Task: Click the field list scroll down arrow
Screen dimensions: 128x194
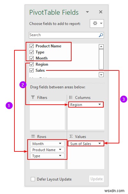Action: tap(101, 75)
